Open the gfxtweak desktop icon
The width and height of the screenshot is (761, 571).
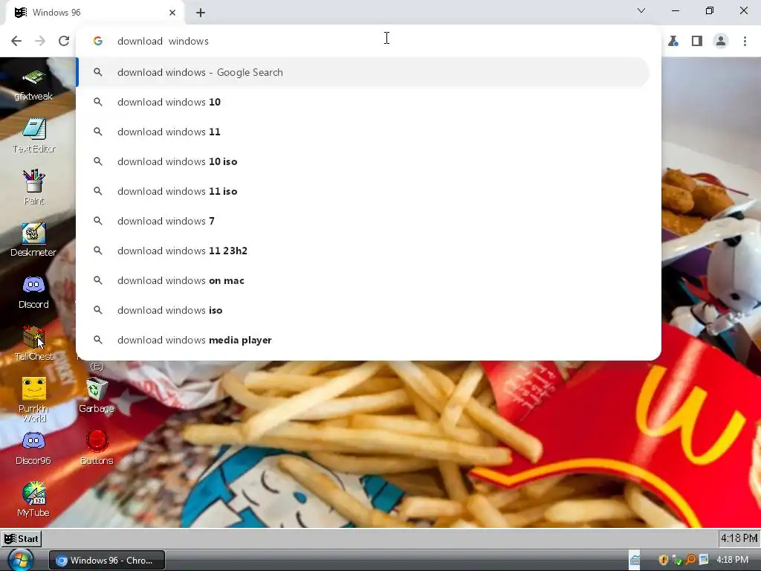[x=33, y=85]
